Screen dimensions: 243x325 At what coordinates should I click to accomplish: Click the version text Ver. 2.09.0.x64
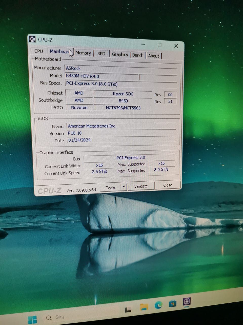point(81,190)
